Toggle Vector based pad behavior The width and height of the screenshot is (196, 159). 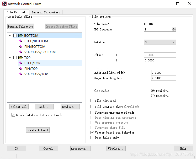pos(92,132)
